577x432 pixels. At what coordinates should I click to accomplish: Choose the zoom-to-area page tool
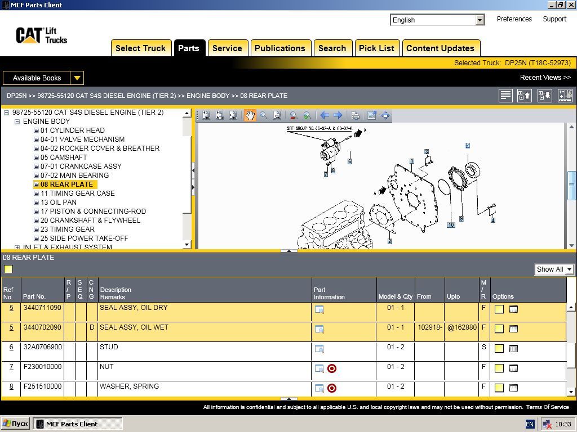pos(277,115)
